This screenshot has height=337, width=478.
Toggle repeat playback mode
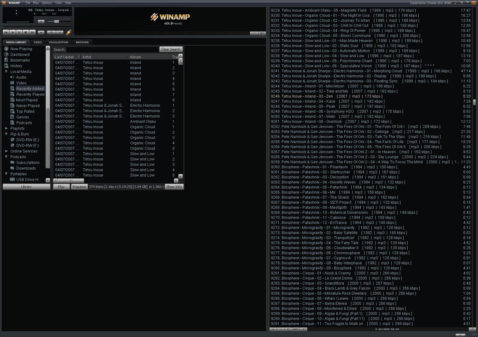pyautogui.click(x=60, y=32)
